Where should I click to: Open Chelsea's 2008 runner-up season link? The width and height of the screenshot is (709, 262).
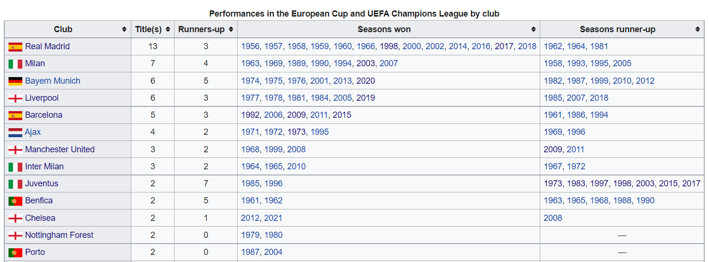553,218
